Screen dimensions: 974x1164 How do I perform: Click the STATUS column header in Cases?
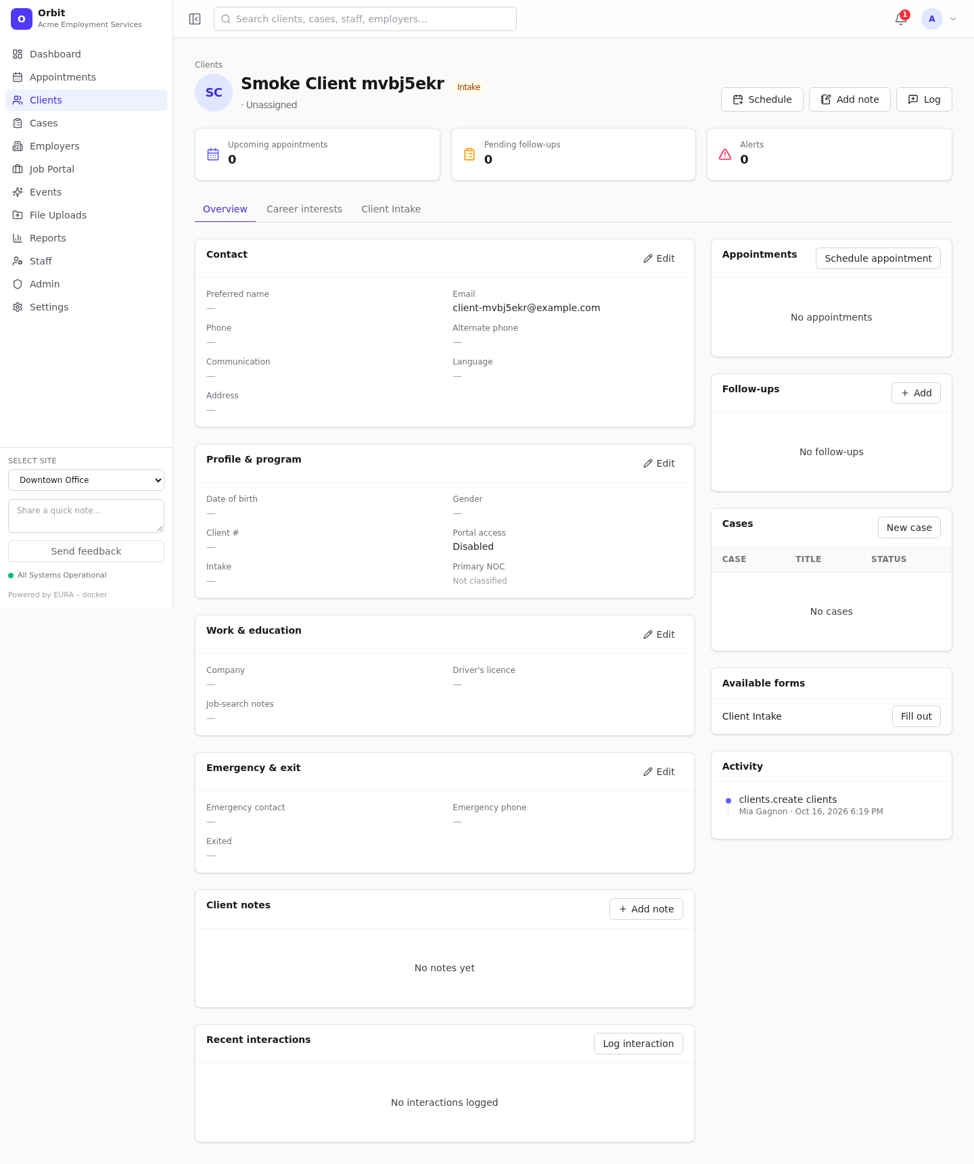point(889,559)
